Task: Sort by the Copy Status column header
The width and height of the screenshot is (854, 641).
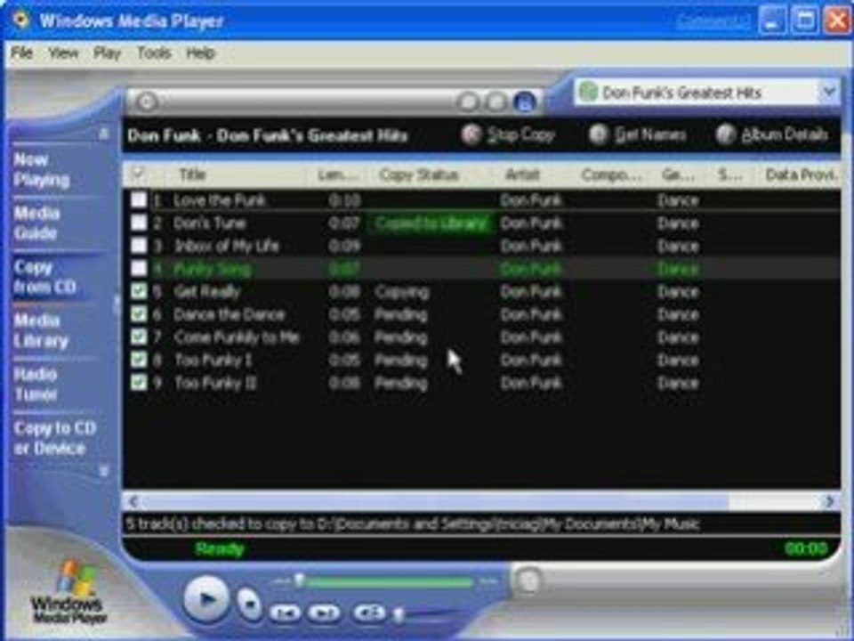Action: pyautogui.click(x=419, y=174)
